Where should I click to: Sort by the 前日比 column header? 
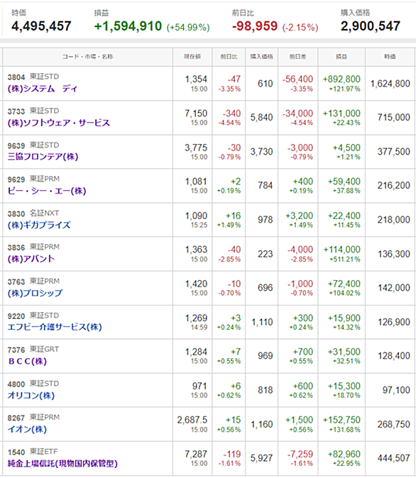[229, 57]
